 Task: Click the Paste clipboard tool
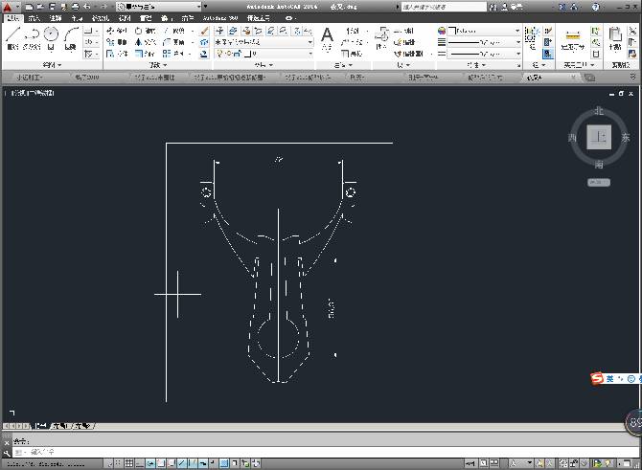coord(614,38)
